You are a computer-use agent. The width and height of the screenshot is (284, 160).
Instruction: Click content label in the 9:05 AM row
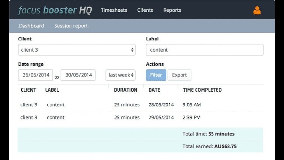(55, 105)
